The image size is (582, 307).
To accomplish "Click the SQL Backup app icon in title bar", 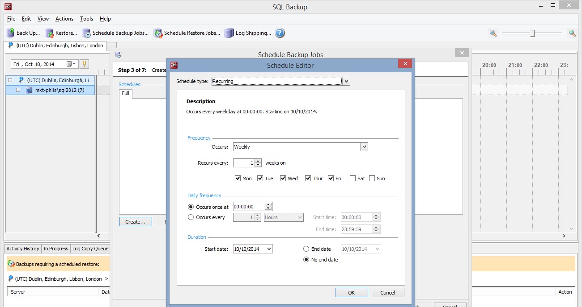I will pos(8,7).
